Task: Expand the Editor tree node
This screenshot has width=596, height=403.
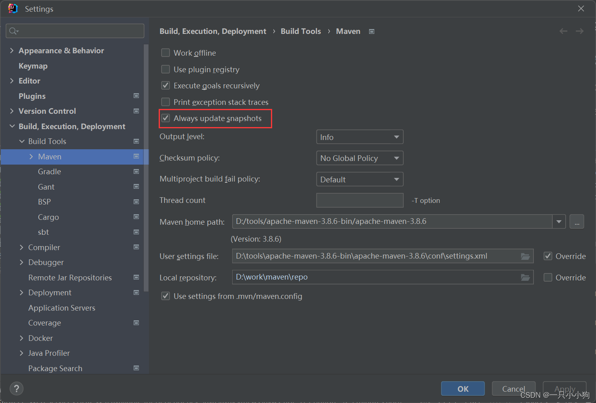Action: coord(12,81)
